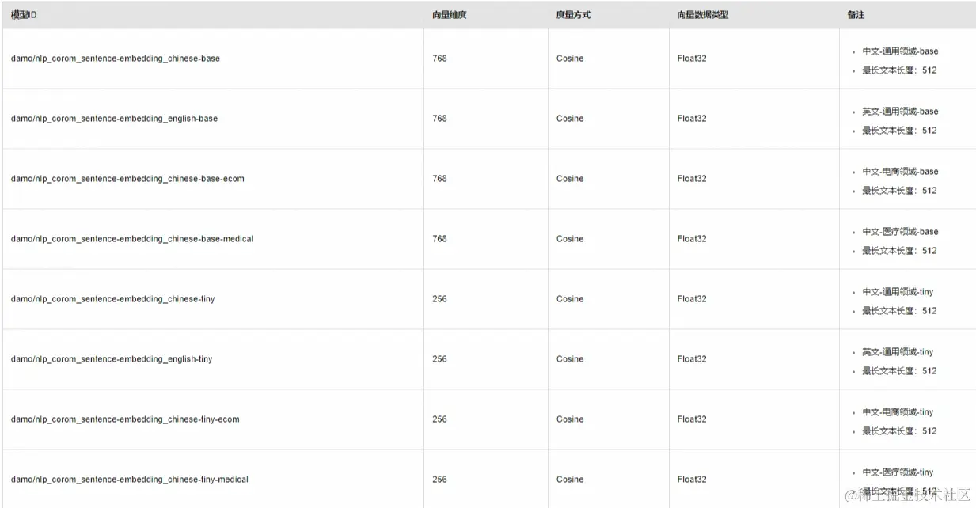Select the chinese-tiny model ID cell
Image resolution: width=976 pixels, height=508 pixels.
pos(112,299)
